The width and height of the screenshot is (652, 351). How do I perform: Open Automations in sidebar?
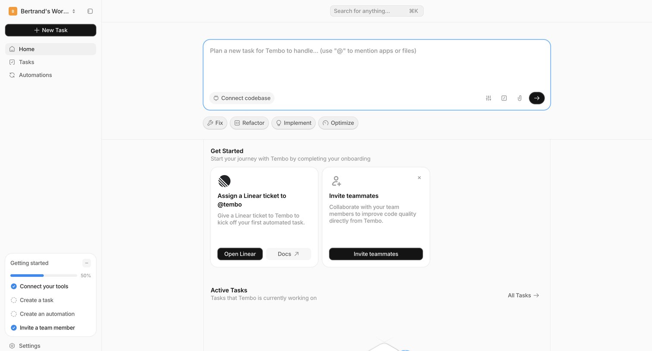(x=50, y=75)
